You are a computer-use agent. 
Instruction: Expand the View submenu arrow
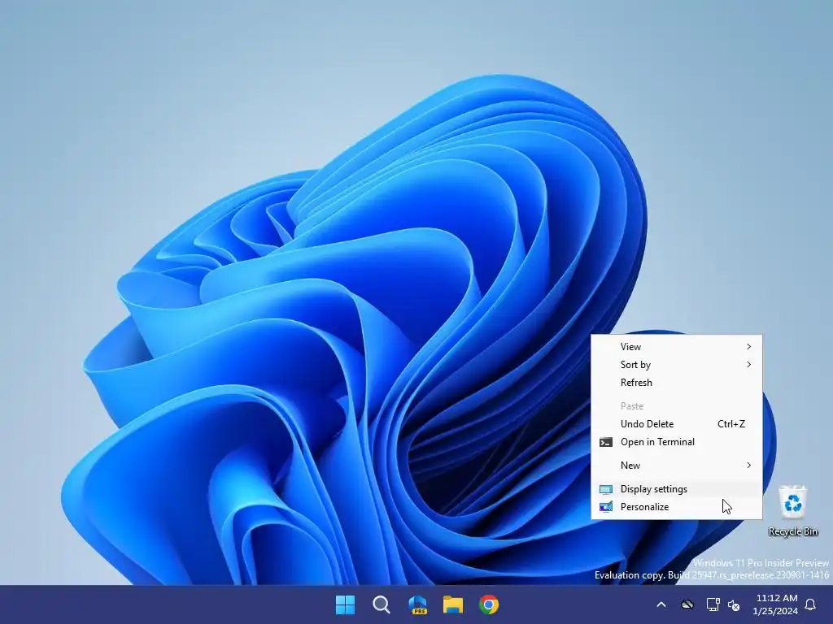748,346
